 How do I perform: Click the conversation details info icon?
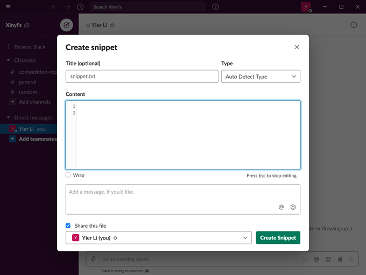(x=354, y=25)
